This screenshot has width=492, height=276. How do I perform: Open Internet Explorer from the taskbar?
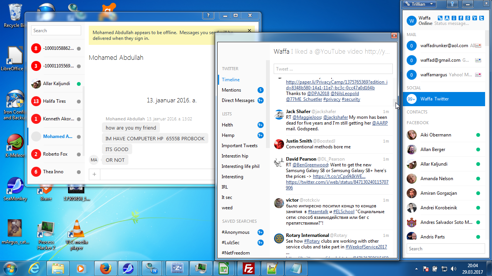pos(35,268)
